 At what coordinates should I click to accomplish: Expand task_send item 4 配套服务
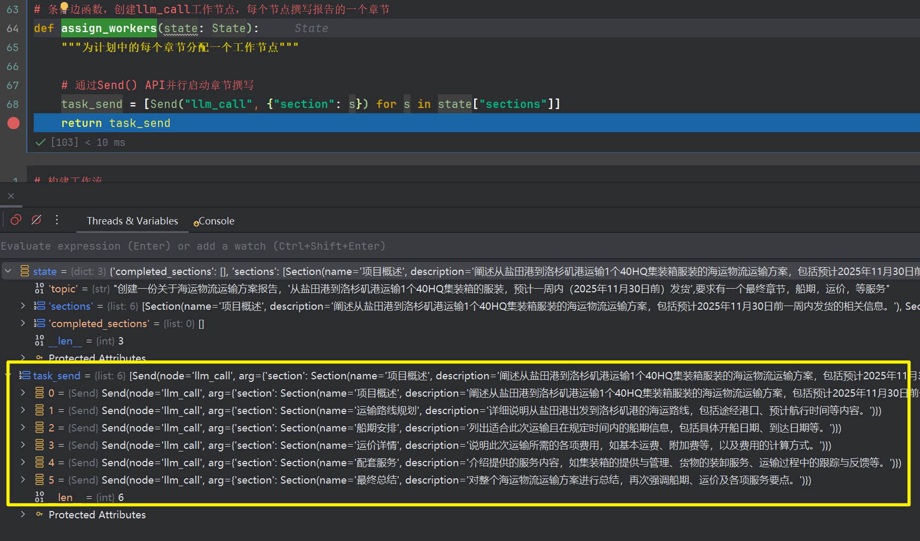pos(23,463)
